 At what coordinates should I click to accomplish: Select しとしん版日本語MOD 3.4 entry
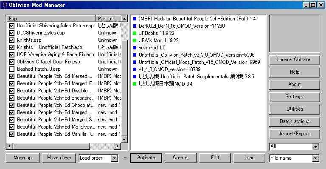point(166,84)
